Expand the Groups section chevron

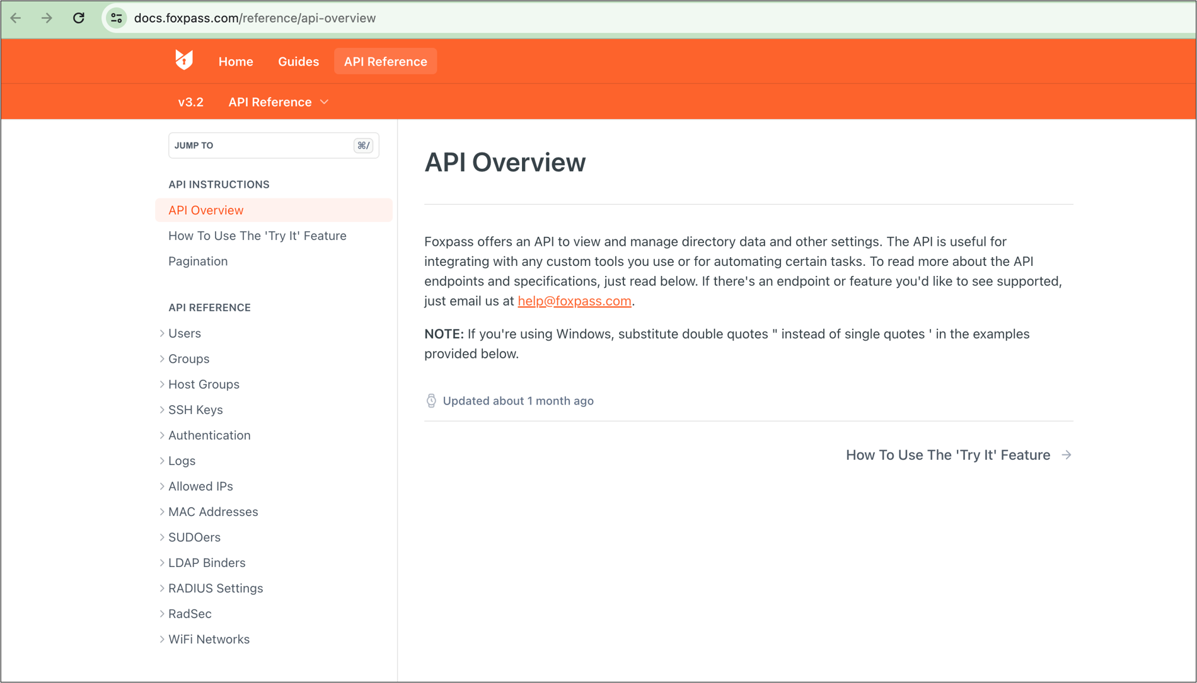(162, 359)
